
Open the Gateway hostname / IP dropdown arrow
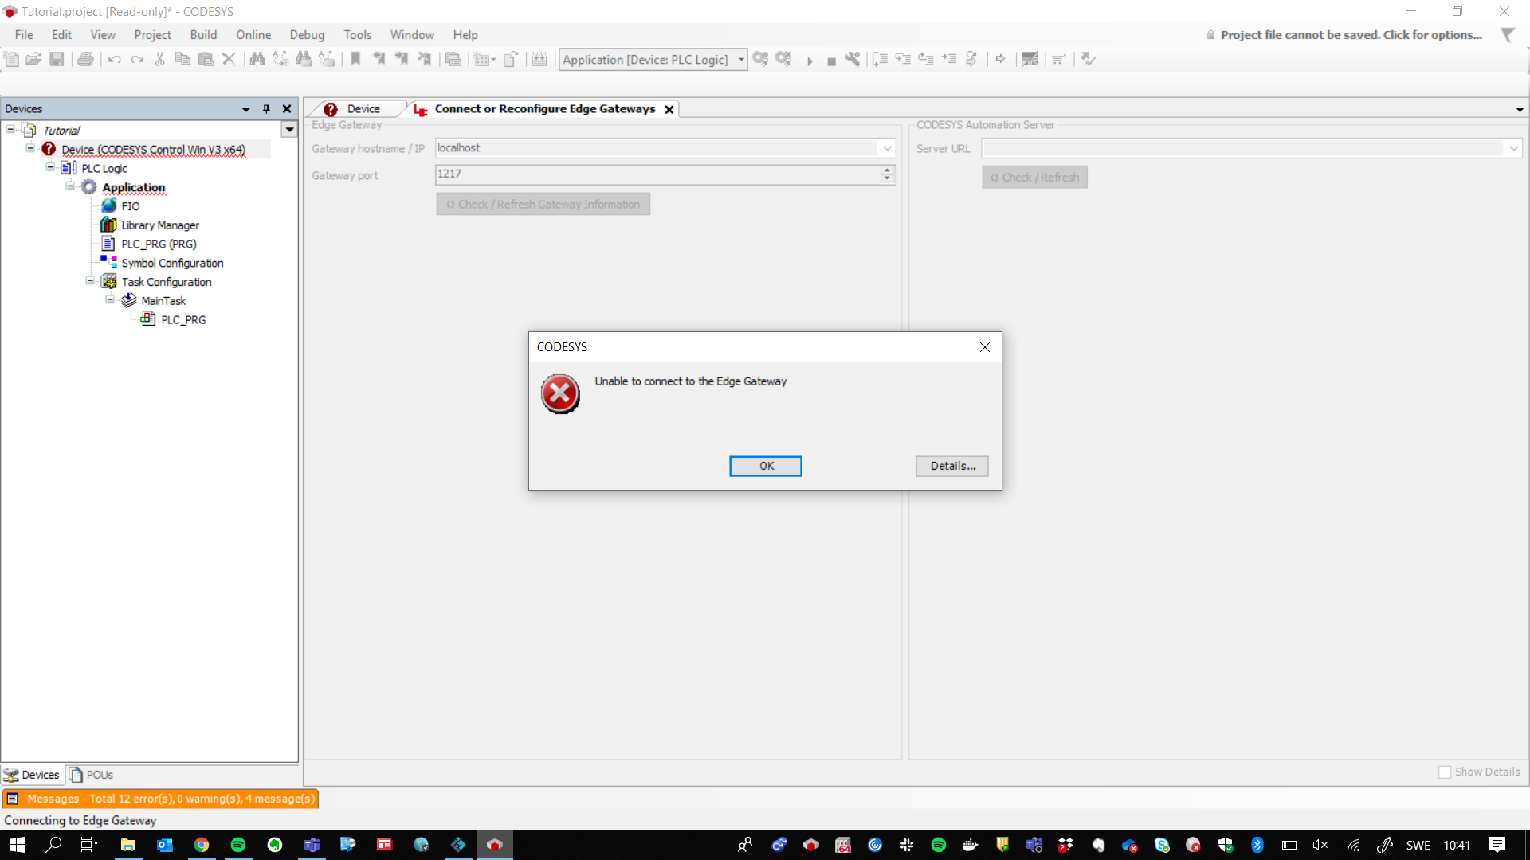pyautogui.click(x=887, y=148)
